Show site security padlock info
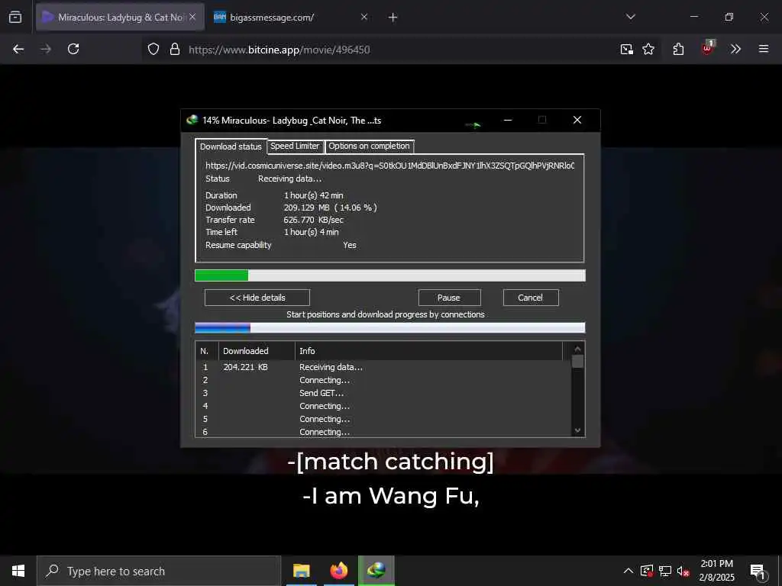The image size is (782, 586). click(175, 49)
